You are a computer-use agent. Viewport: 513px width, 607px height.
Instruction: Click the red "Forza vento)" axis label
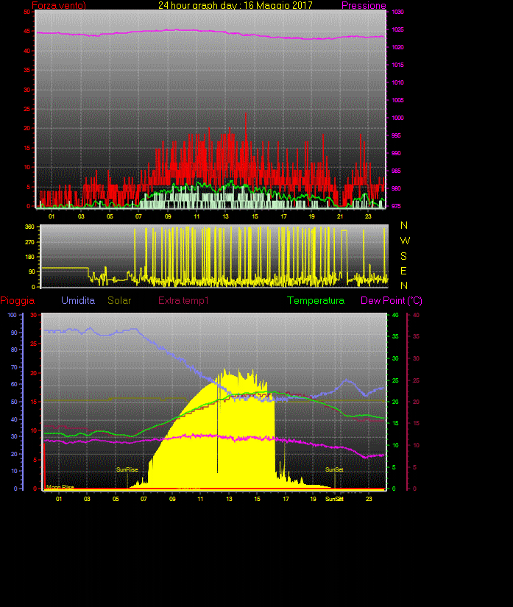coord(59,5)
